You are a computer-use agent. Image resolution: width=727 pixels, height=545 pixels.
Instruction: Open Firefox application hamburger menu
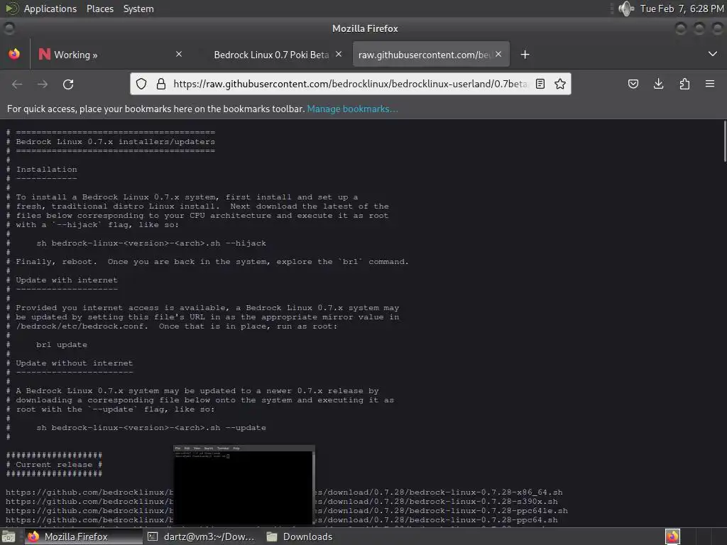click(x=710, y=84)
